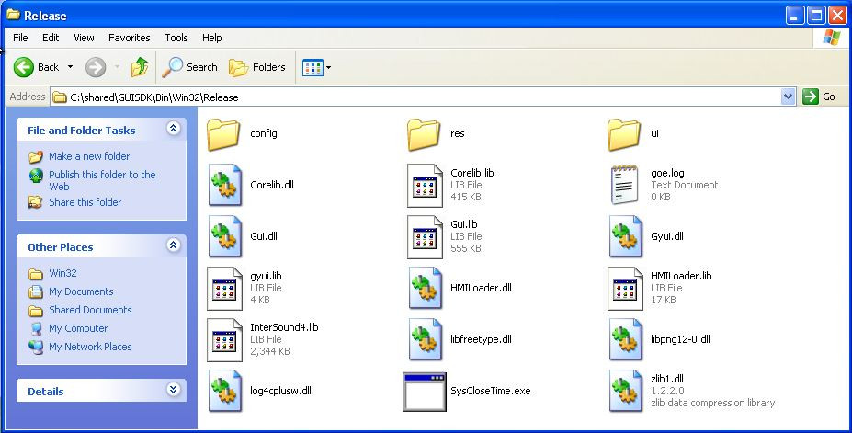Collapse the File and Folder Tasks panel
Screen dimensions: 852x433
point(174,128)
